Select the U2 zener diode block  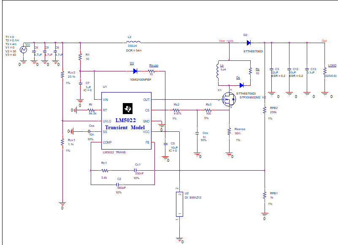point(180,204)
